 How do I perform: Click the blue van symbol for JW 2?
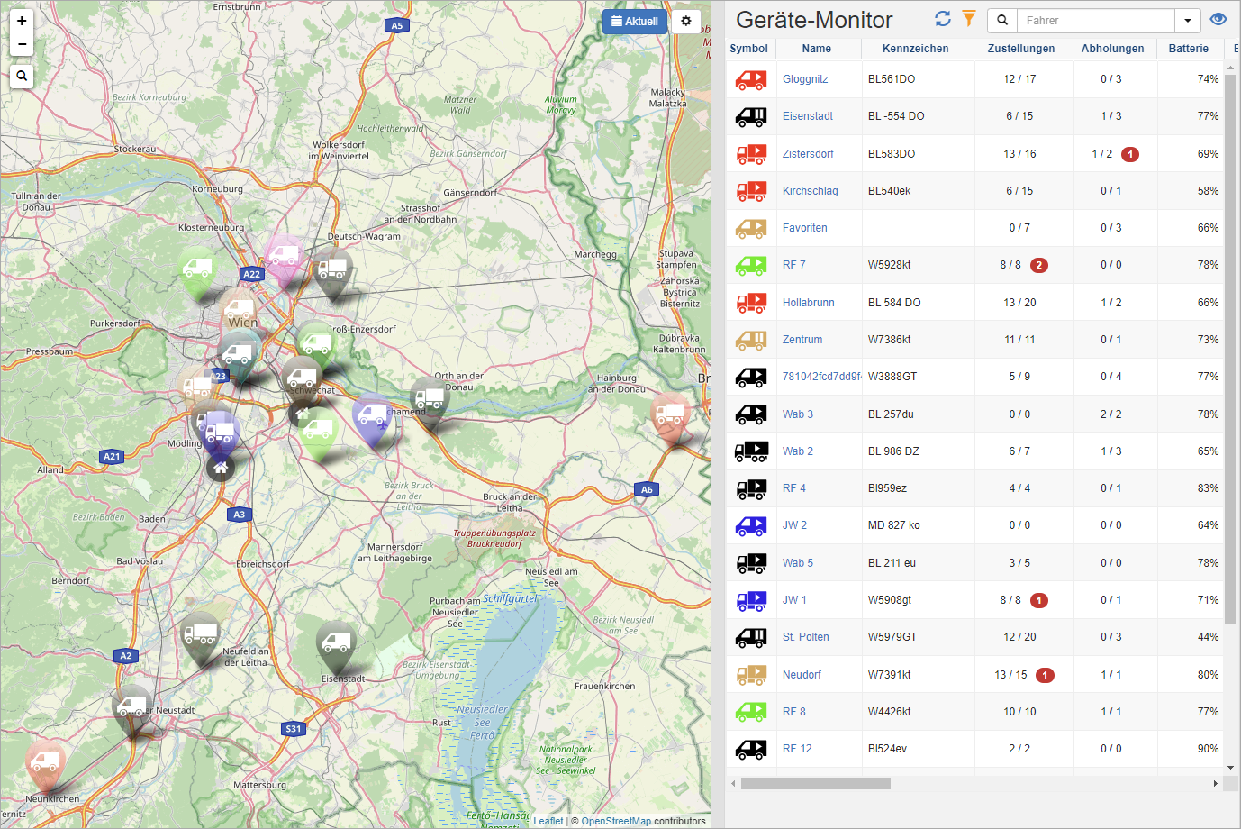(751, 525)
